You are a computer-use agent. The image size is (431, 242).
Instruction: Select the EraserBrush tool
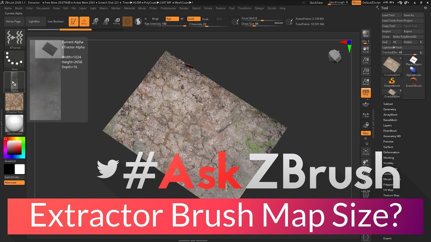click(413, 82)
